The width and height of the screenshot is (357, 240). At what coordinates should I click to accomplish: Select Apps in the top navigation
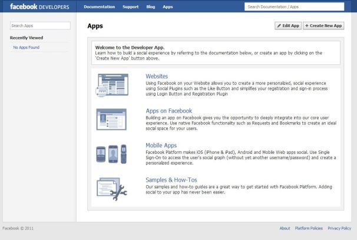168,7
